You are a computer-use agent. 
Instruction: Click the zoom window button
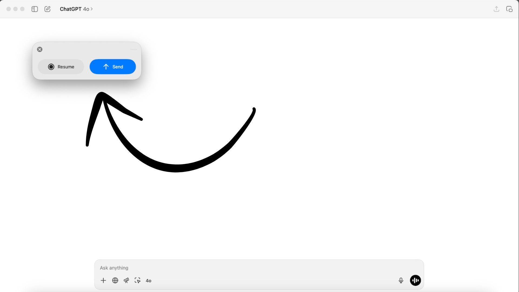tap(22, 9)
